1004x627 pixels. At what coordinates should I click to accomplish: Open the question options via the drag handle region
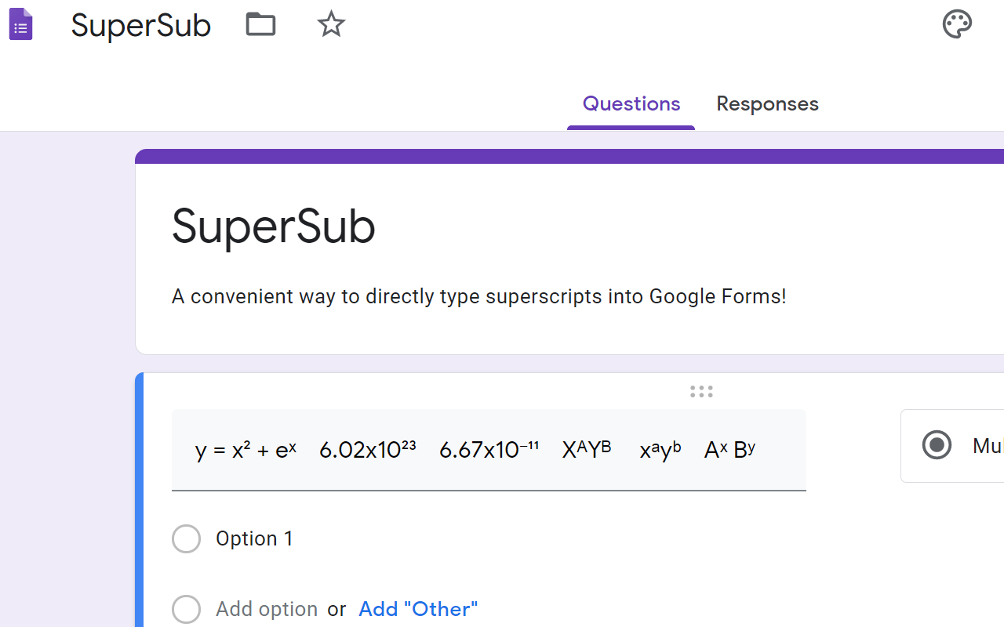700,391
